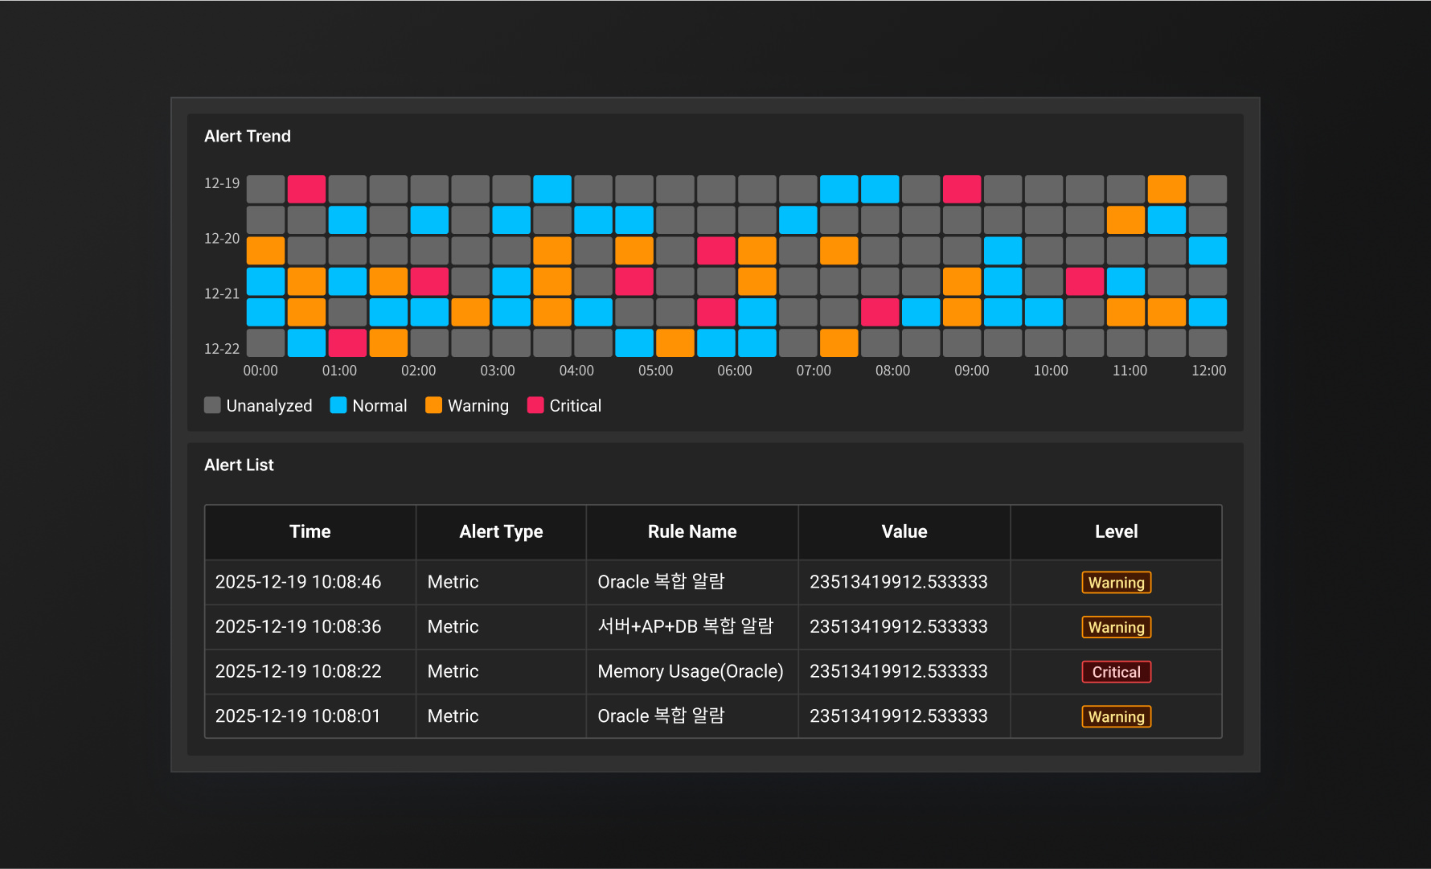Click the Critical badge for Memory Usage(Oracle)
Image resolution: width=1431 pixels, height=869 pixels.
(1116, 672)
